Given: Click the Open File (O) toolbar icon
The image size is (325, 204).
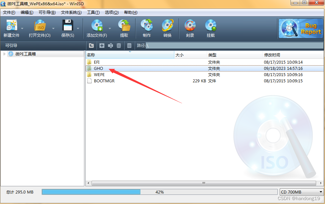Looking at the screenshot, I should (40, 25).
